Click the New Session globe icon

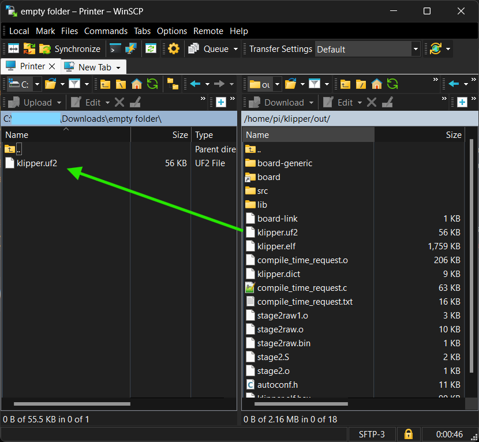coord(435,48)
